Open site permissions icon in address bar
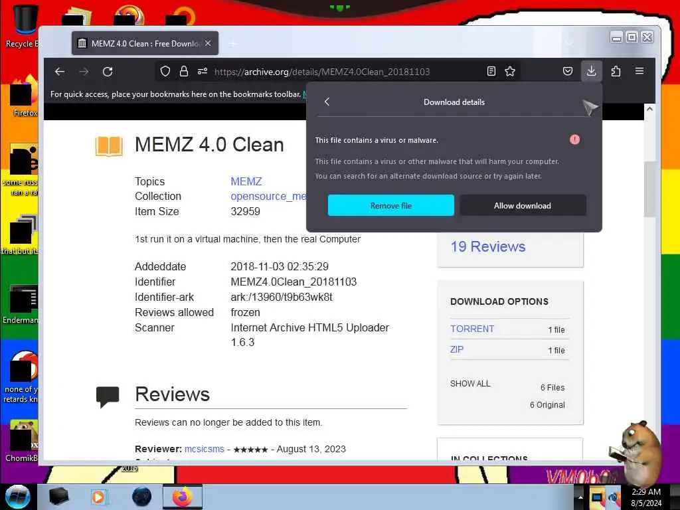The width and height of the screenshot is (680, 510). [203, 71]
